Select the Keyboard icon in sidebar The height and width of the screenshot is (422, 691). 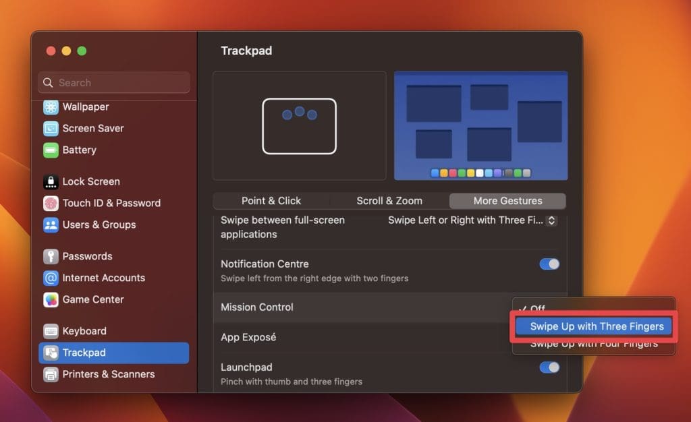tap(51, 332)
